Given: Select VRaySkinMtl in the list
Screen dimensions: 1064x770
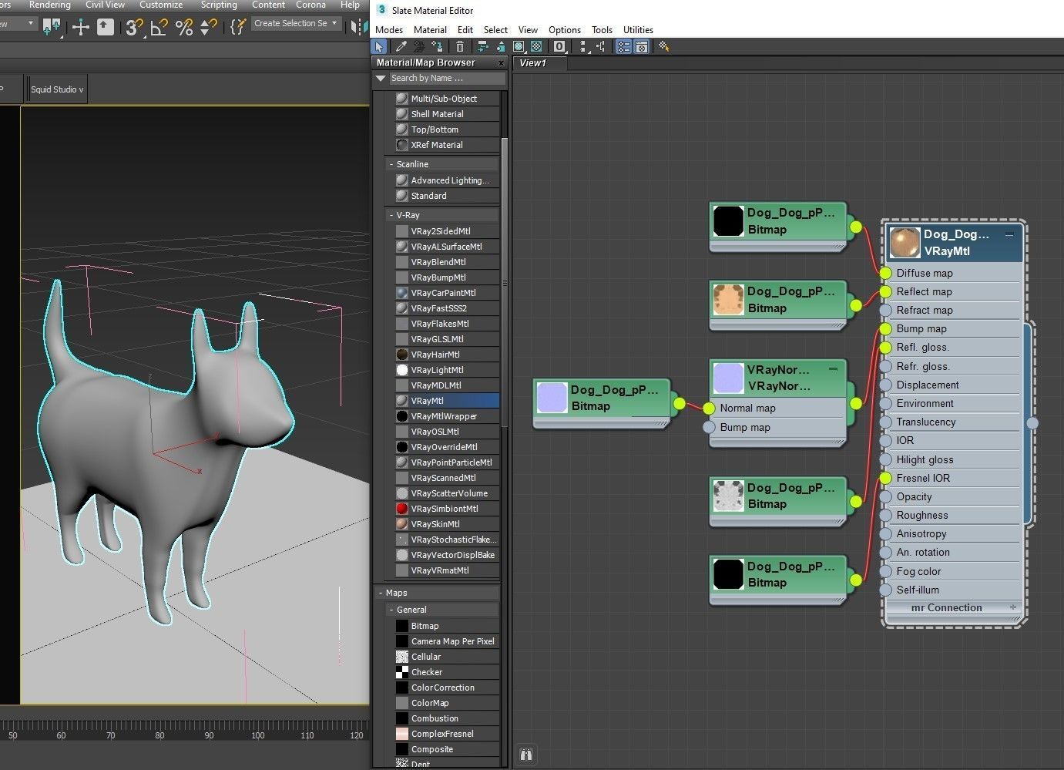Looking at the screenshot, I should pyautogui.click(x=447, y=524).
